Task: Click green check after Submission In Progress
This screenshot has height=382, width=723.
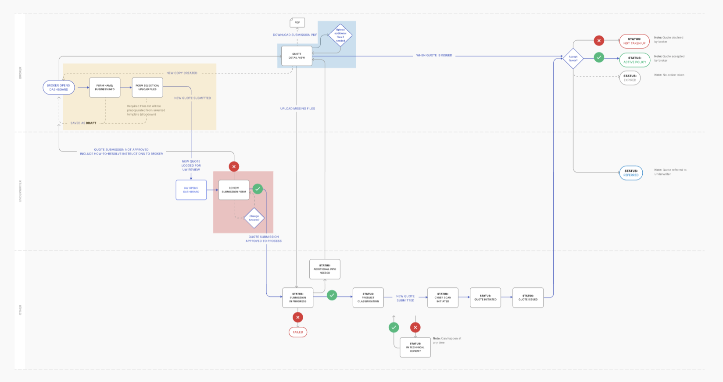Action: (332, 295)
